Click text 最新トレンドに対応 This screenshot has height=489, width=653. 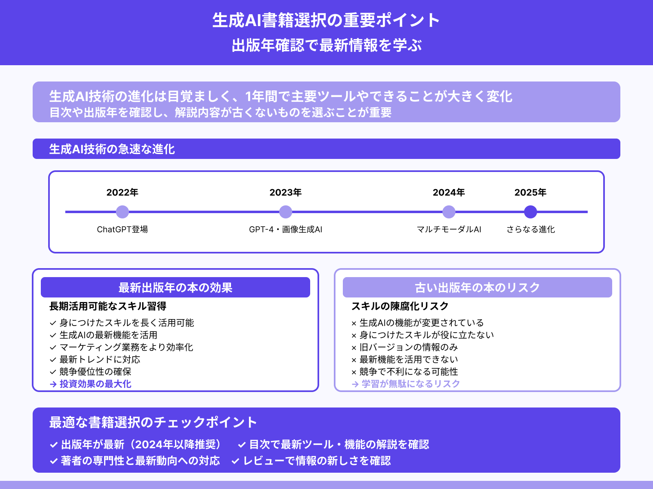pos(100,359)
